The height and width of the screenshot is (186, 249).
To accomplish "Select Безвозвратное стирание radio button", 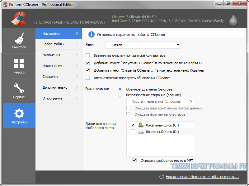I will [120, 95].
